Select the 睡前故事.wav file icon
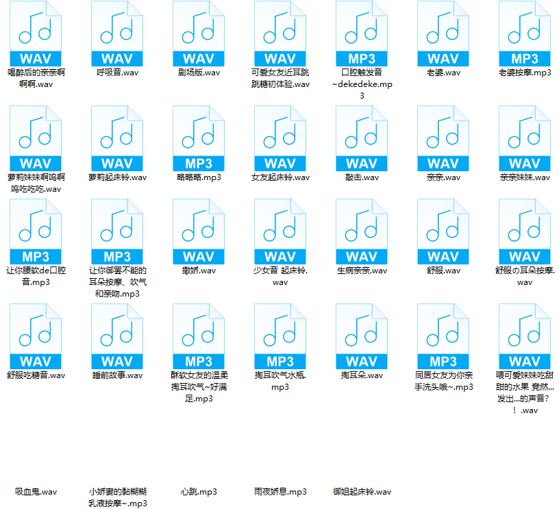The width and height of the screenshot is (559, 509). coord(117,336)
